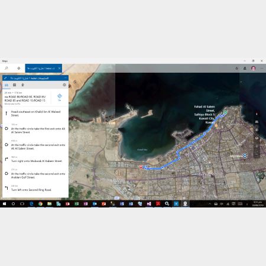Image resolution: width=266 pixels, height=266 pixels.
Task: Open Adobe Acrobat from the taskbar
Action: click(158, 204)
